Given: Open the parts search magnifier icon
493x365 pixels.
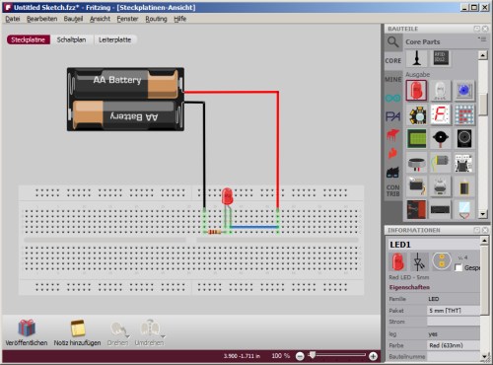Looking at the screenshot, I should point(393,42).
